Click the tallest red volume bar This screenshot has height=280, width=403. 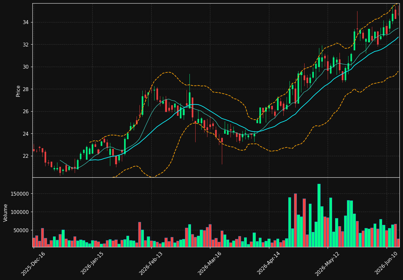[295, 220]
